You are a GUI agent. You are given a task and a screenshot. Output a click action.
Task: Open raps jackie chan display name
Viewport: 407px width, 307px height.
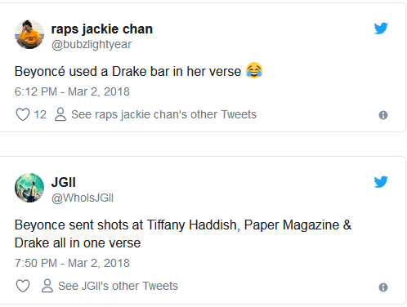pos(102,29)
